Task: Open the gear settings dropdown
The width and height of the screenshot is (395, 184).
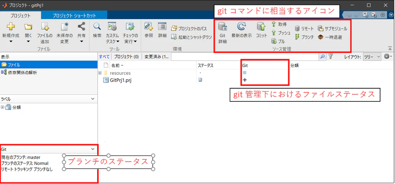Action: [x=388, y=57]
